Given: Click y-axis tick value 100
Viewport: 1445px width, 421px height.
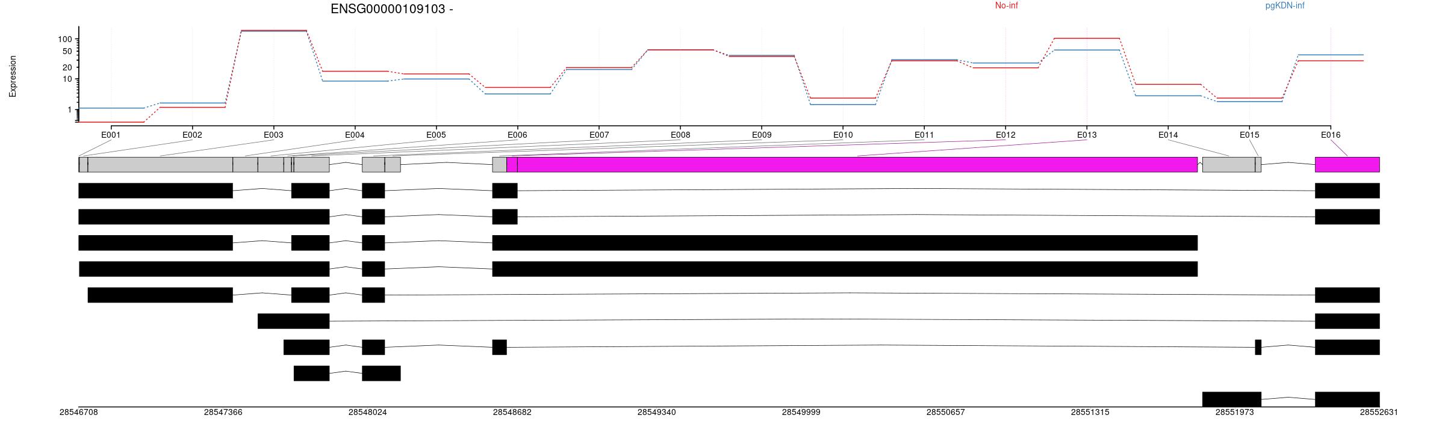Looking at the screenshot, I should click(x=65, y=39).
